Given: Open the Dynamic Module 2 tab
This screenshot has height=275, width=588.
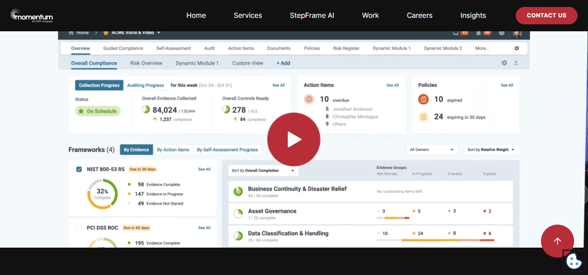Looking at the screenshot, I should (443, 48).
